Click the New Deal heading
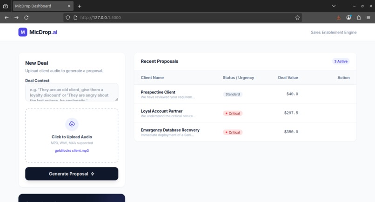This screenshot has height=202, width=375. [37, 63]
